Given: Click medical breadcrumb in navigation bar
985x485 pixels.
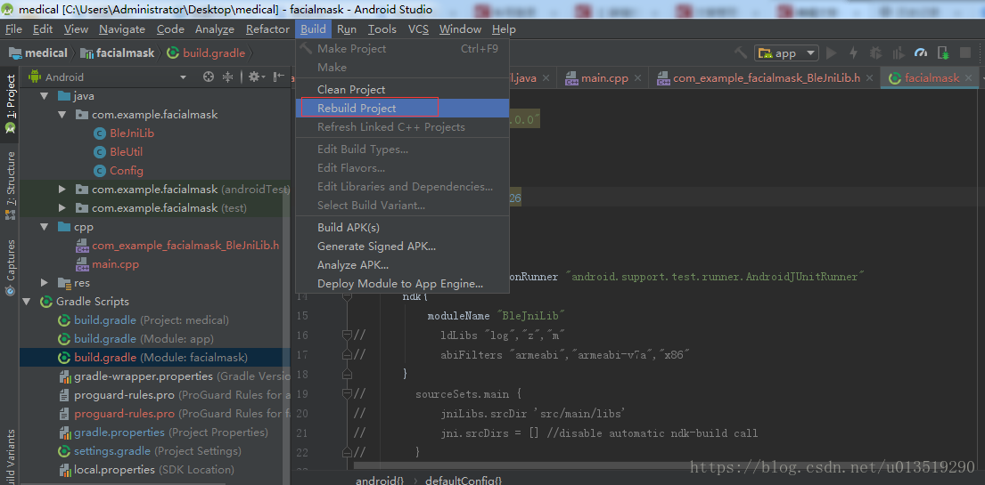Looking at the screenshot, I should pos(38,53).
